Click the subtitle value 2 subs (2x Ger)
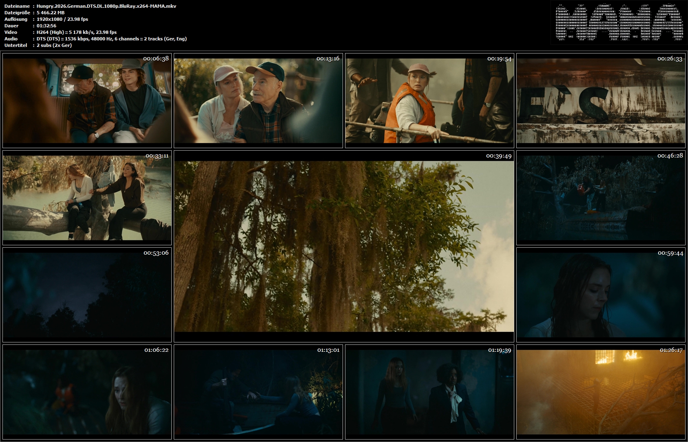The image size is (688, 442). [54, 45]
